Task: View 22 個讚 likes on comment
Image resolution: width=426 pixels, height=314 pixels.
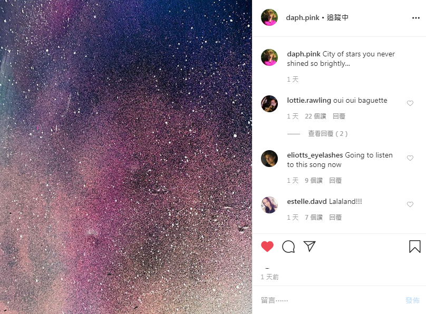Action: pyautogui.click(x=315, y=116)
